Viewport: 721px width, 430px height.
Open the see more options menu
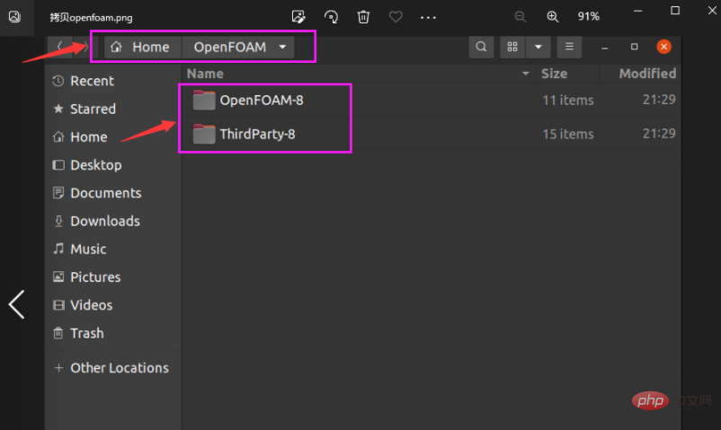tap(428, 17)
